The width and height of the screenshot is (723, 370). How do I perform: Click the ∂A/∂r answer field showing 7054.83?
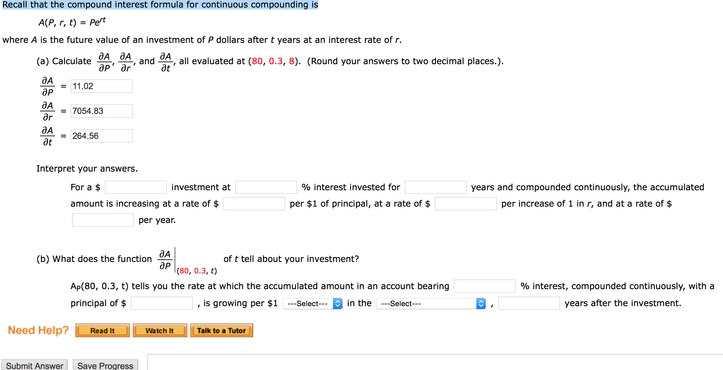101,111
